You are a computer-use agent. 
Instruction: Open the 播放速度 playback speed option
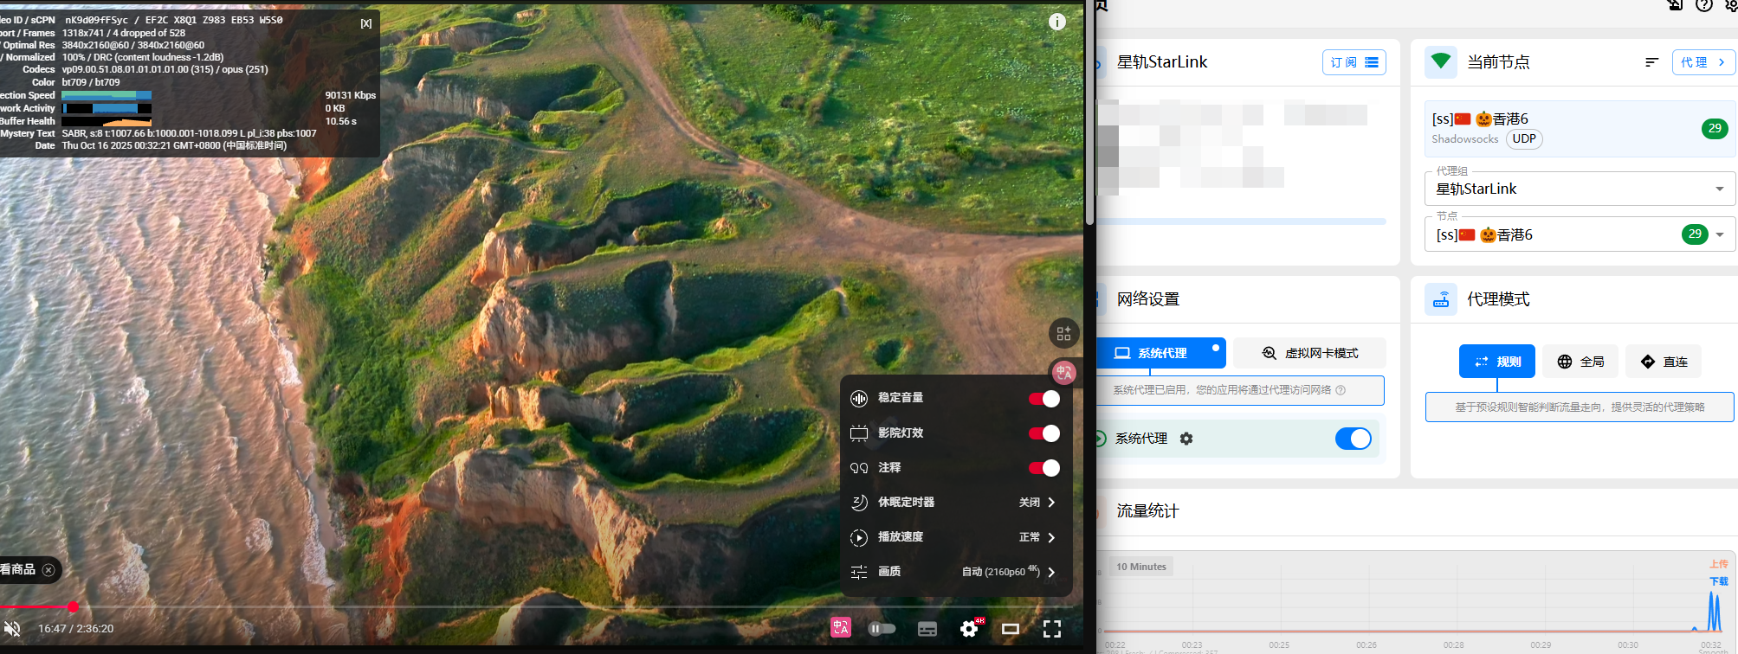pyautogui.click(x=955, y=537)
